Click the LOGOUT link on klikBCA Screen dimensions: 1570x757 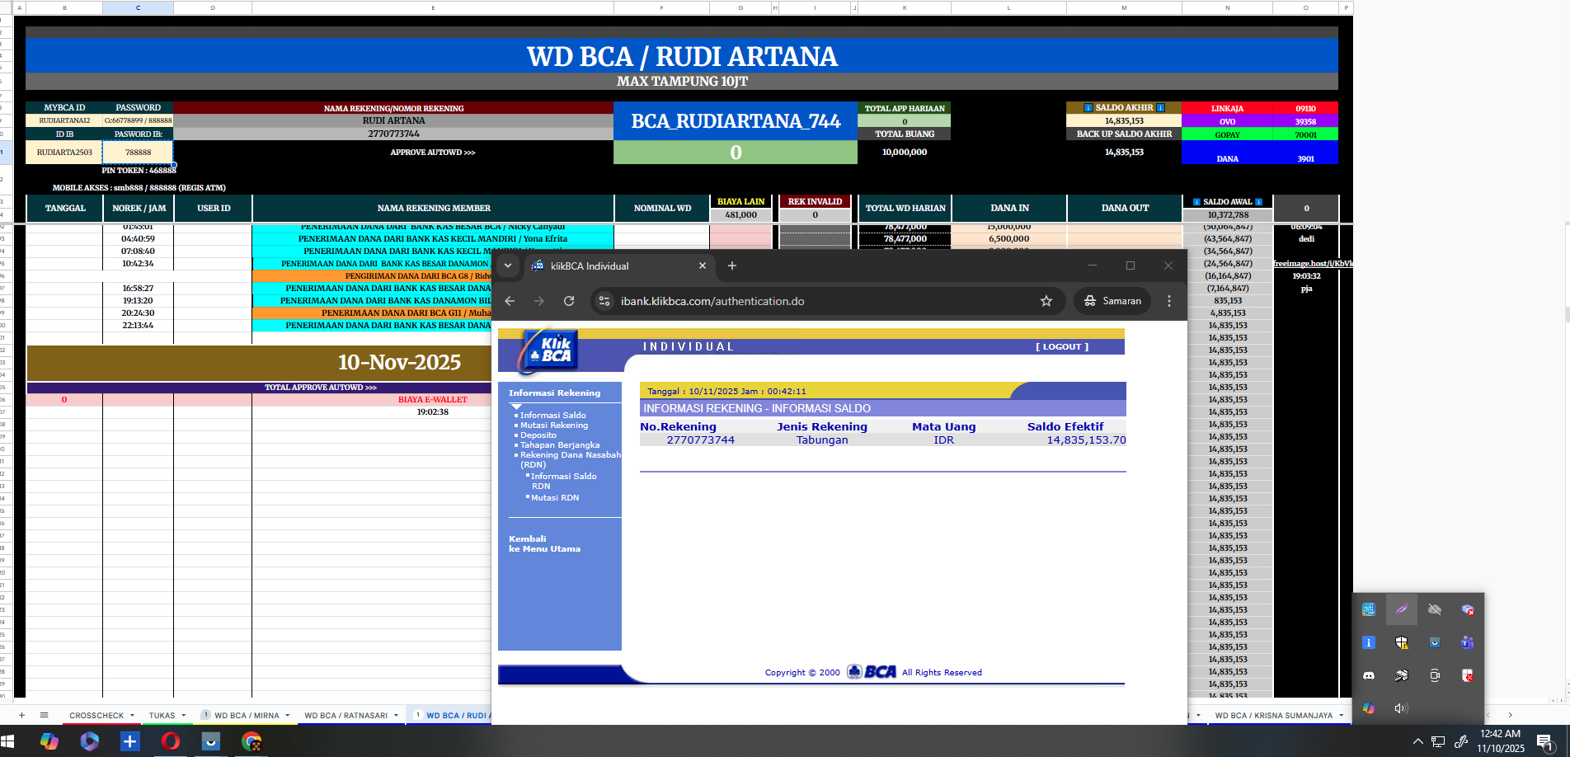(1062, 347)
